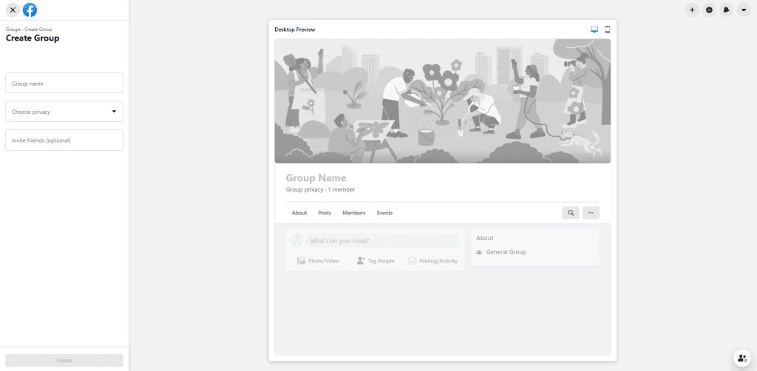757x371 pixels.
Task: Select the Members tab in preview
Action: (x=354, y=213)
